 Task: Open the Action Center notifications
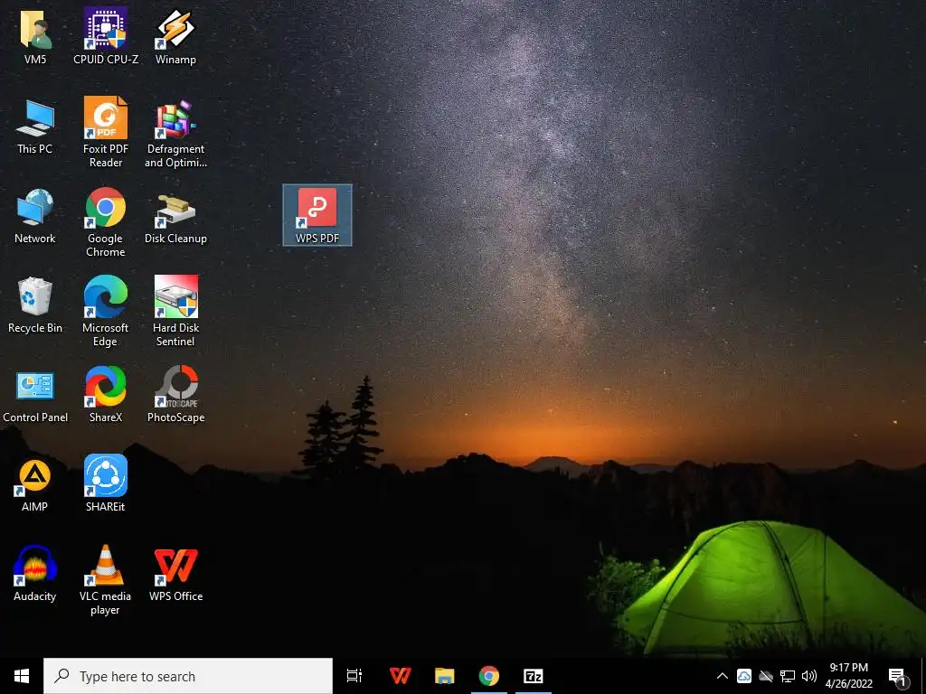(x=897, y=676)
